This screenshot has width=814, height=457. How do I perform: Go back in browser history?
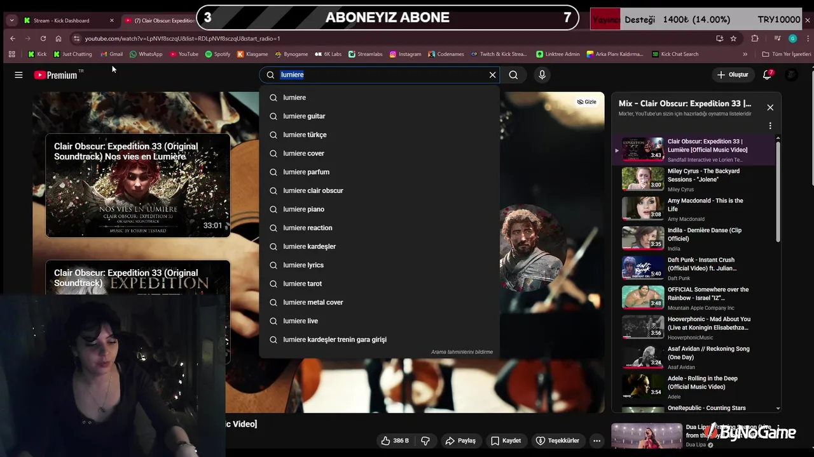13,38
